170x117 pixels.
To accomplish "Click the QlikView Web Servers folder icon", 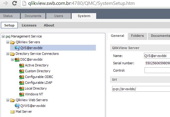I will pos(13,100).
